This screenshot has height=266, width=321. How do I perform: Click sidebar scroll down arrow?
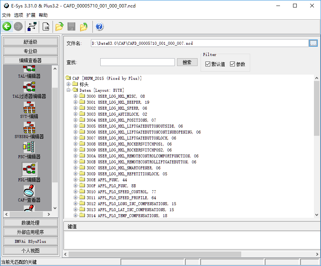point(55,208)
